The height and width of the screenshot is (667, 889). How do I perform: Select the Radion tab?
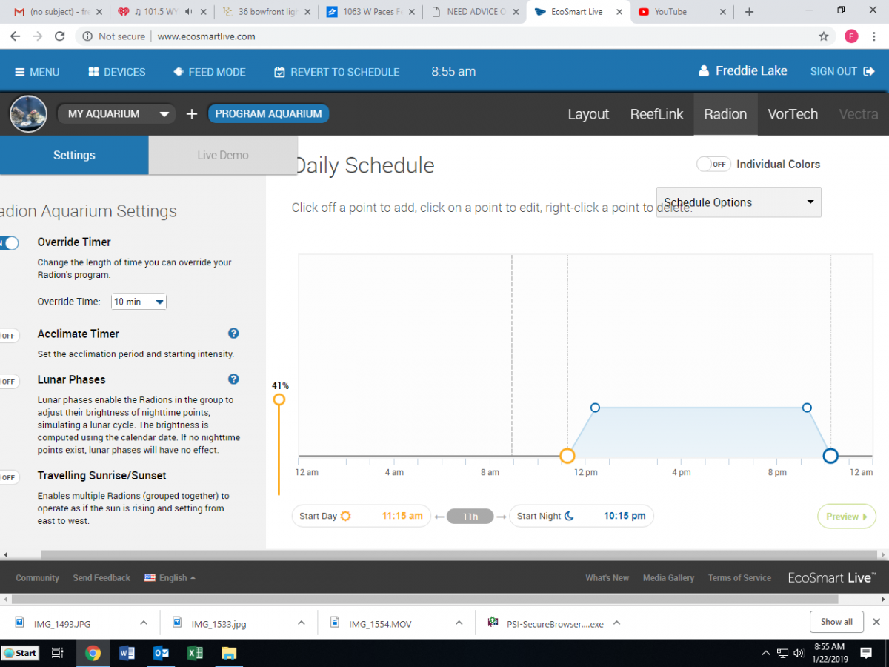click(725, 114)
